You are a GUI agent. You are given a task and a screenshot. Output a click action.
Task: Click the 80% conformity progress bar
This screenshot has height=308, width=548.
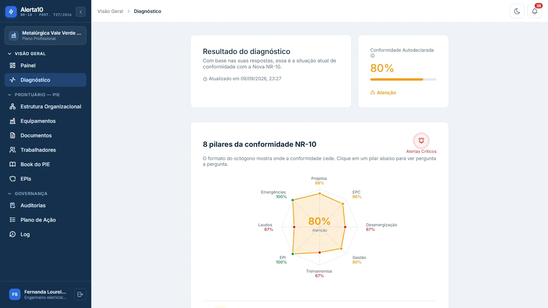pyautogui.click(x=403, y=79)
